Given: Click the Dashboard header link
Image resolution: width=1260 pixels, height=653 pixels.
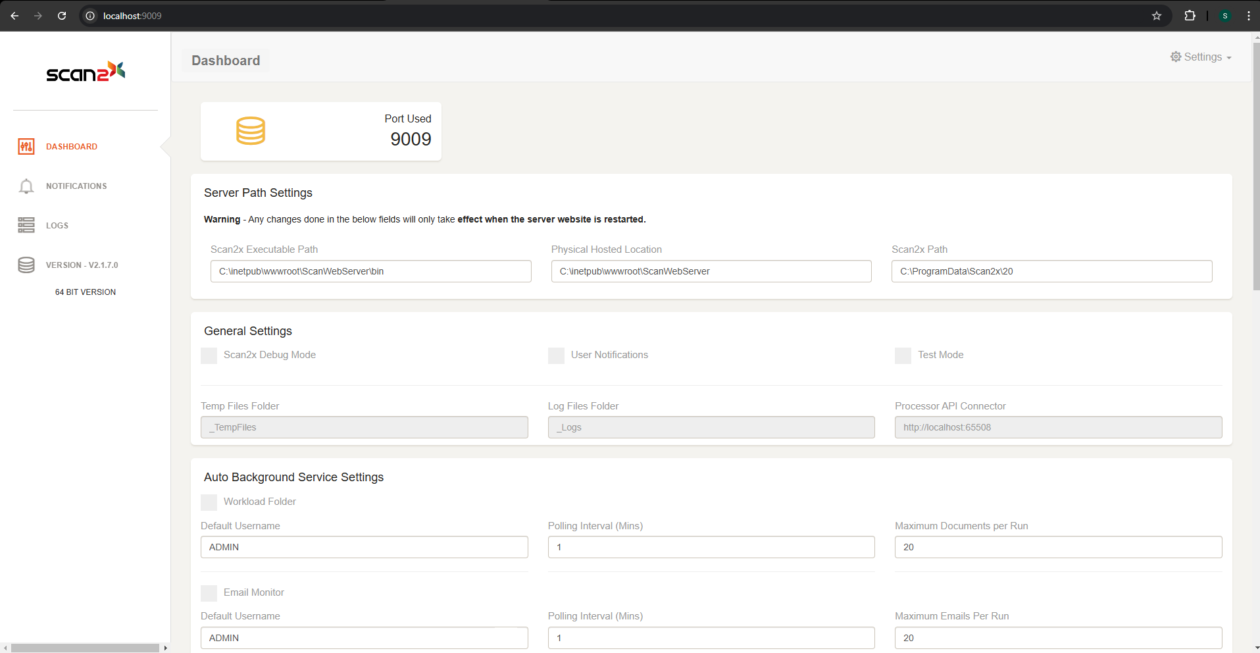Looking at the screenshot, I should (x=226, y=61).
